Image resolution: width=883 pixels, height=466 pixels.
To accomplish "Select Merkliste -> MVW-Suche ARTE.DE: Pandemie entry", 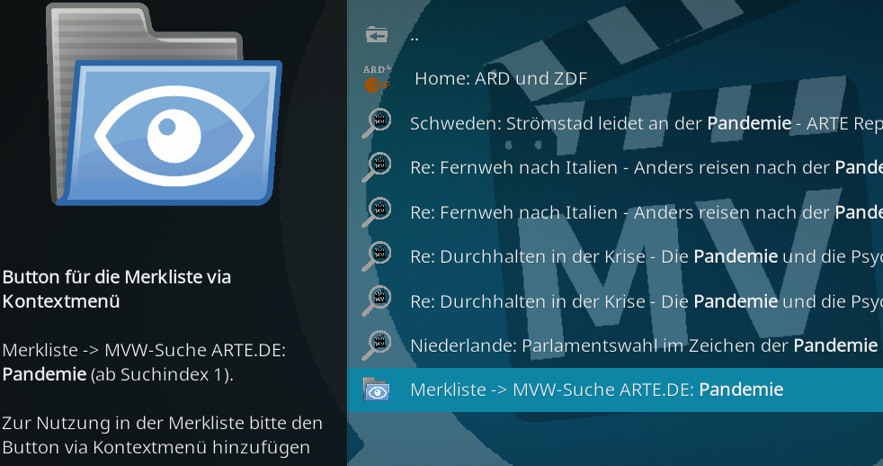I will pos(615,390).
